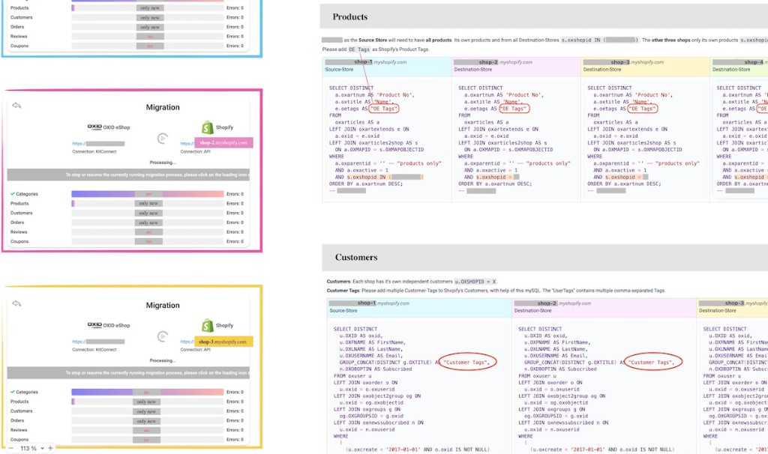Click 'Orders' row label in shop-2 panel
768x454 pixels.
pyautogui.click(x=17, y=223)
